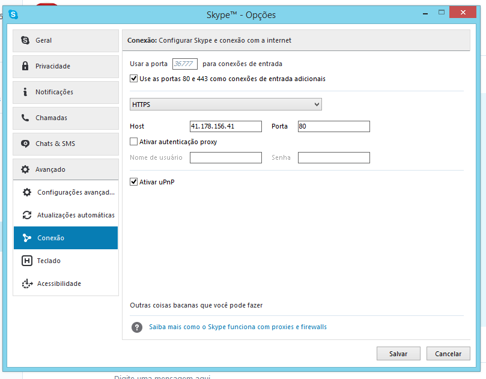Screen dimensions: 486x379
Task: Select Configurações avançadas sub-item
Action: [x=65, y=192]
